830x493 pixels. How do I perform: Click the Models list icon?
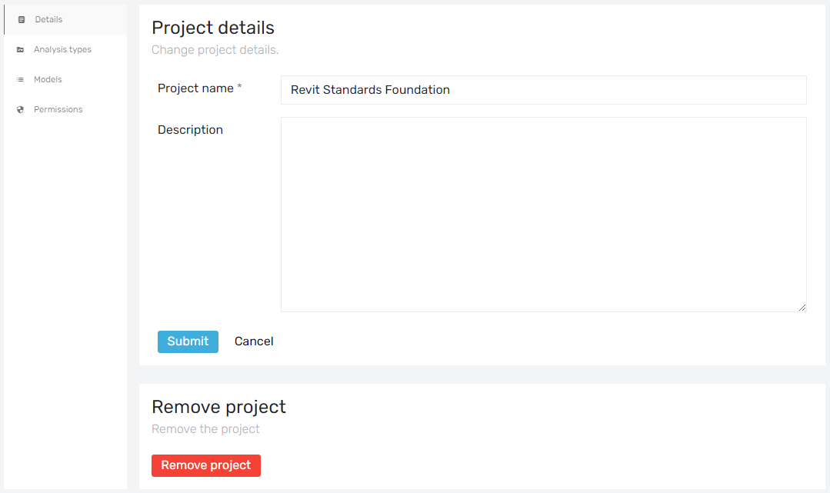[19, 79]
